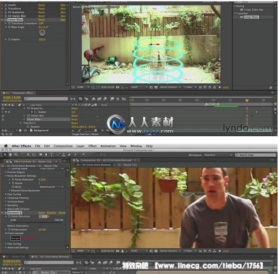Open the Composition menu
This screenshot has height=274, width=278.
(x=63, y=146)
